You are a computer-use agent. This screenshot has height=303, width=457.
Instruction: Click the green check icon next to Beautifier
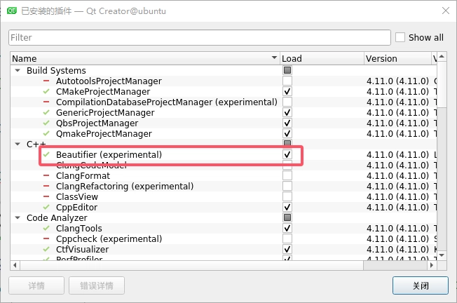tap(46, 154)
